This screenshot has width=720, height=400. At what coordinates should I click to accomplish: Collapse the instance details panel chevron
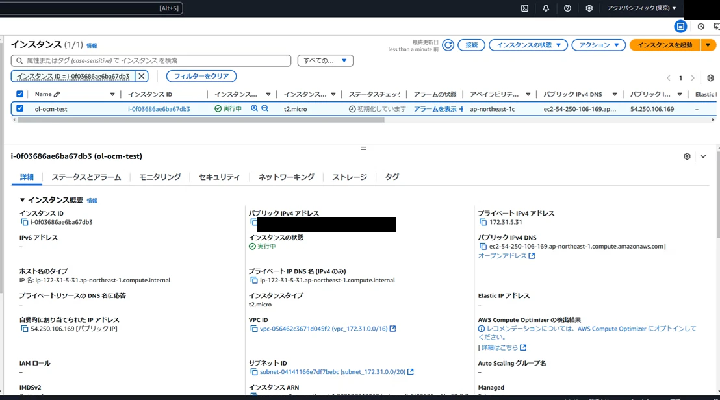tap(703, 156)
